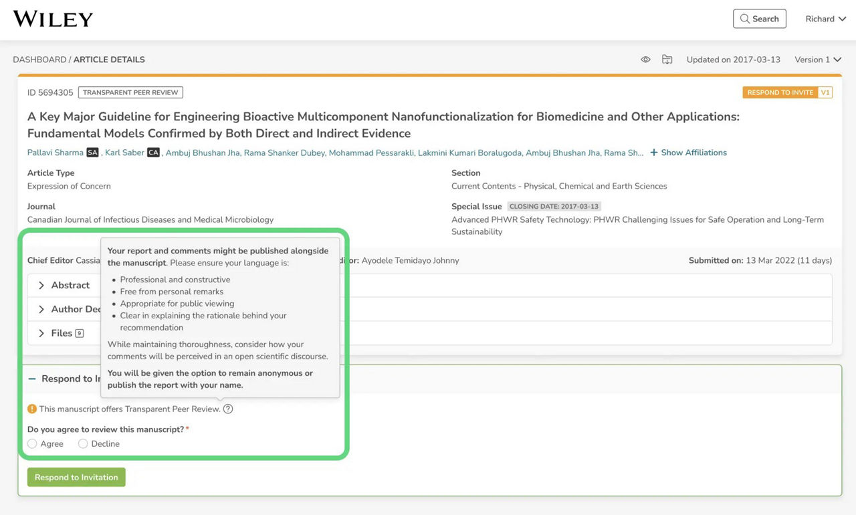Click the Ayodele Temidayo Johnny editor name
Screen dimensions: 856x515
tap(410, 260)
